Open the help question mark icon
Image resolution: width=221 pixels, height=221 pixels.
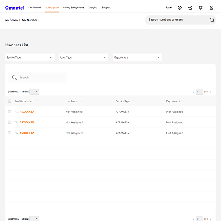tap(179, 8)
